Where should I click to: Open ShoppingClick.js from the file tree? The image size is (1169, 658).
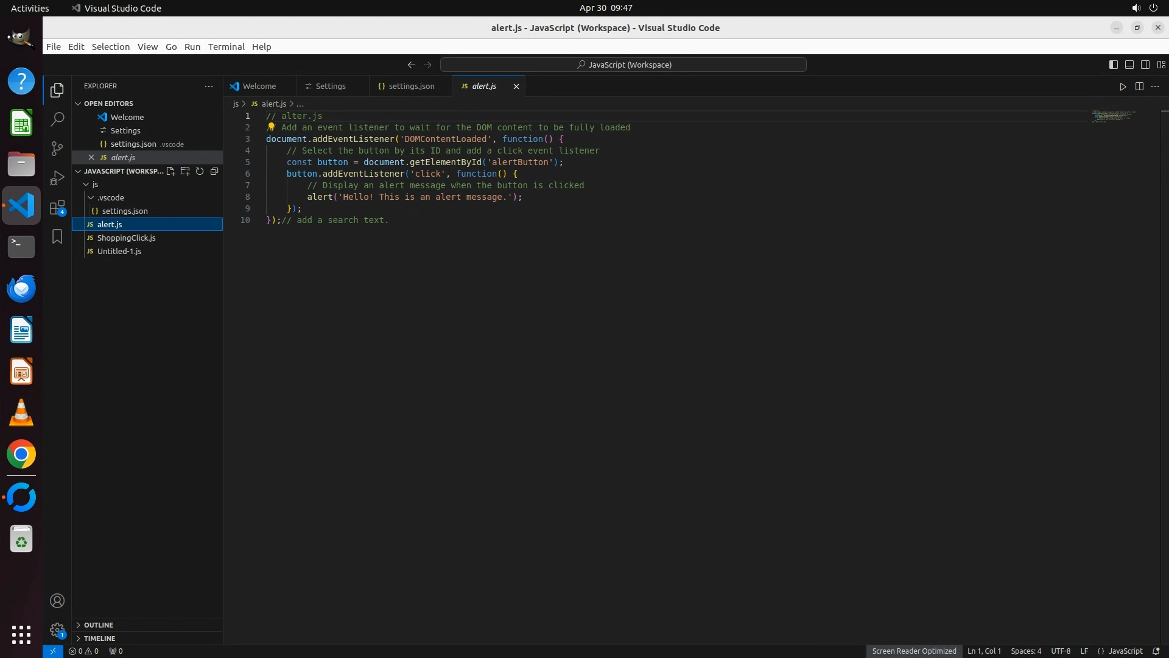[126, 238]
